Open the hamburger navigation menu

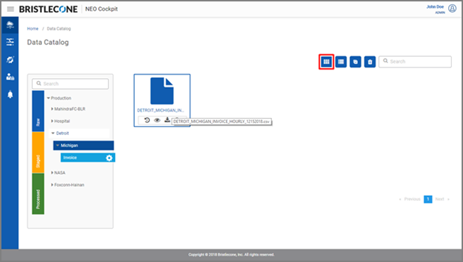[x=11, y=9]
